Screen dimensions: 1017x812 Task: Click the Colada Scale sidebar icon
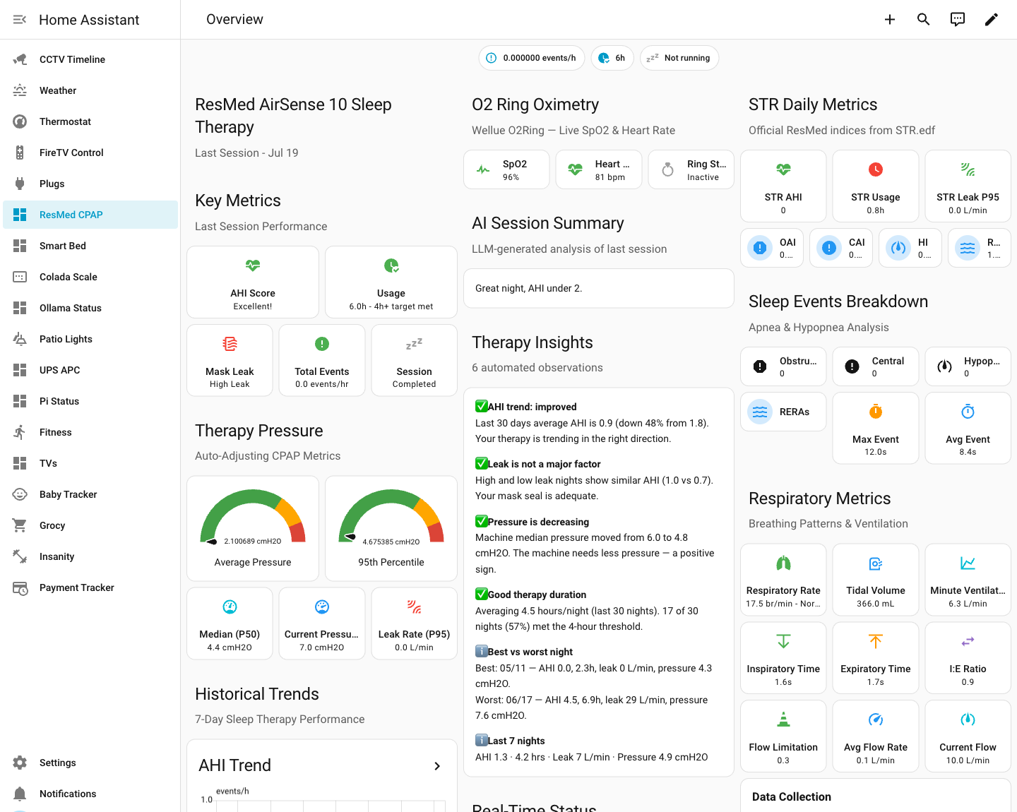tap(20, 277)
